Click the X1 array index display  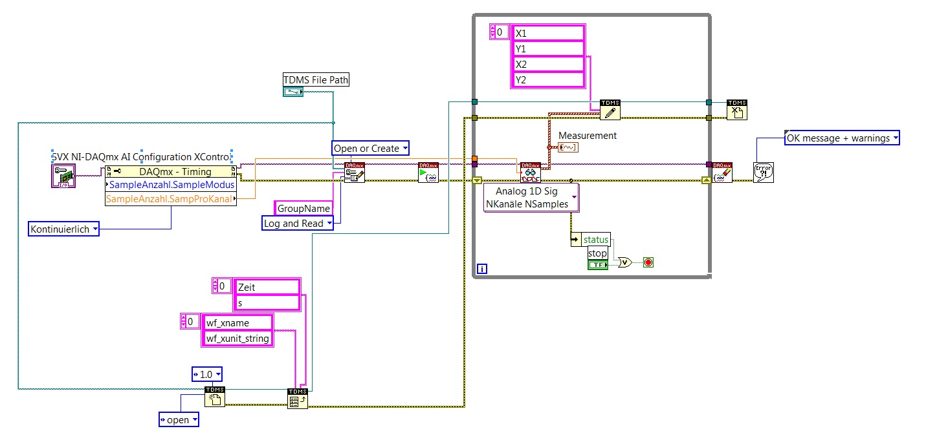click(500, 32)
